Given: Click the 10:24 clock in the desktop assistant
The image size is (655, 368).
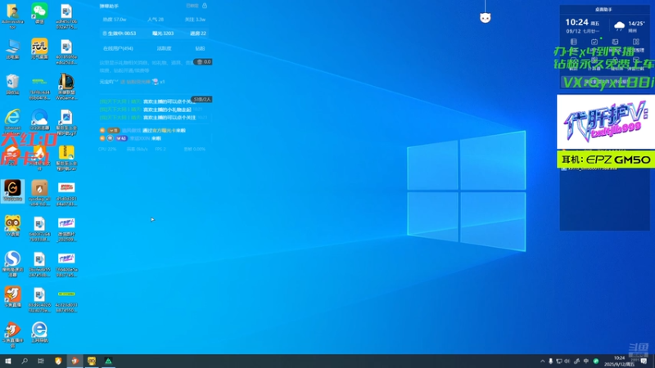Looking at the screenshot, I should point(577,22).
